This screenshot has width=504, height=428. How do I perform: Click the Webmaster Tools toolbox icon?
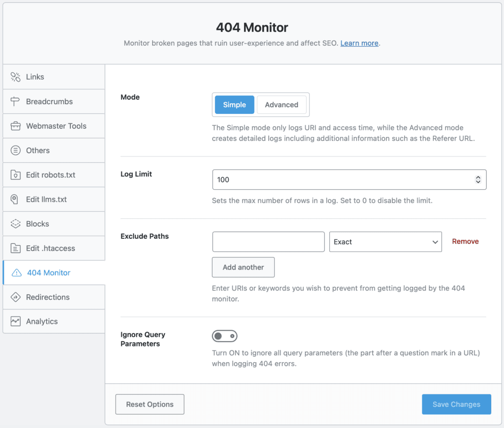coord(15,126)
